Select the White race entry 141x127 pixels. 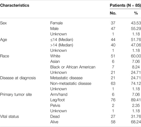55,56
